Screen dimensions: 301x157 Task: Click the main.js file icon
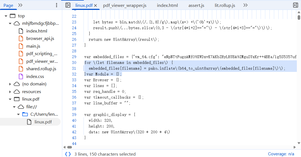pyautogui.click(x=21, y=46)
